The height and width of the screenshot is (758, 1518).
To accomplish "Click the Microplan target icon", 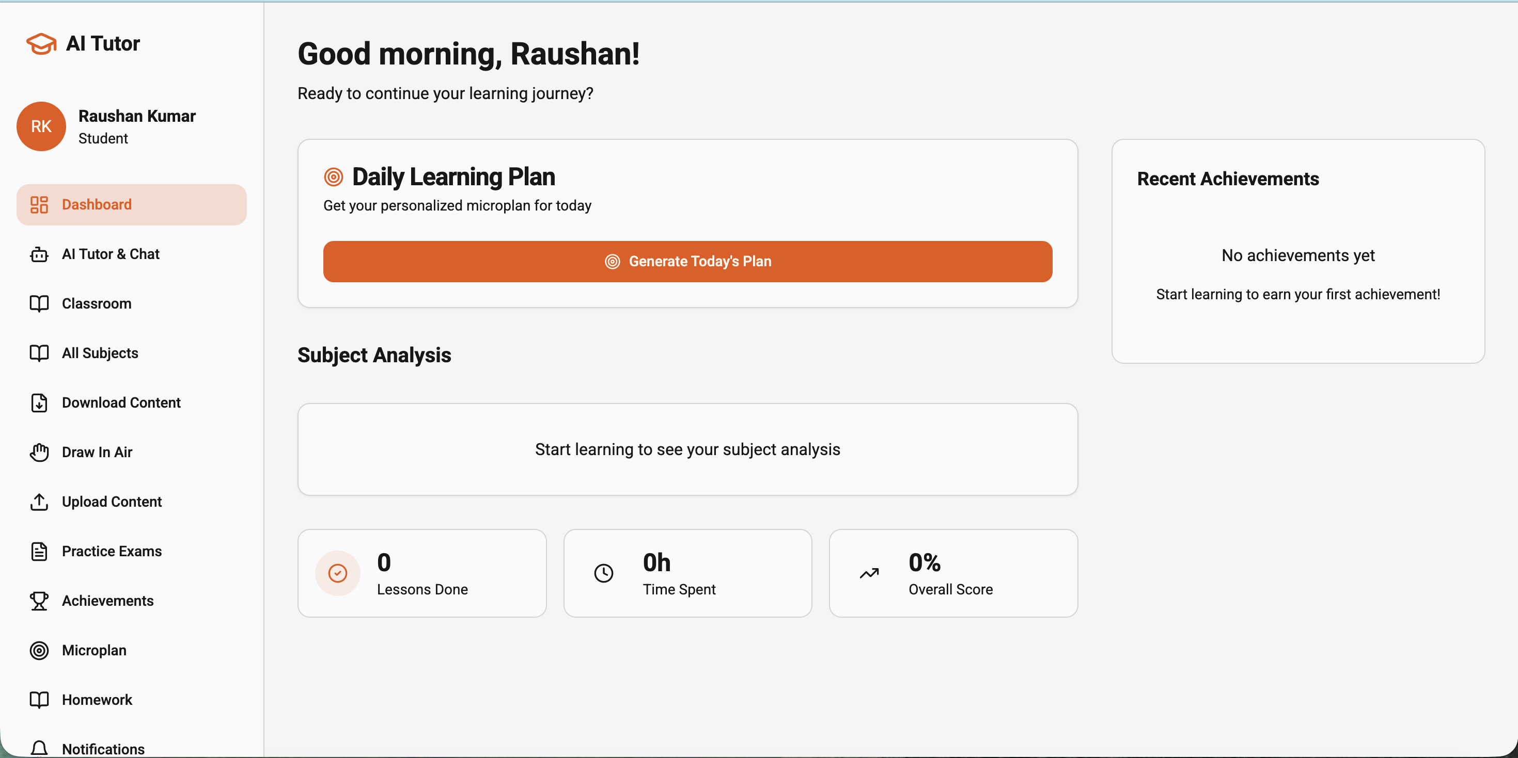I will click(x=39, y=650).
